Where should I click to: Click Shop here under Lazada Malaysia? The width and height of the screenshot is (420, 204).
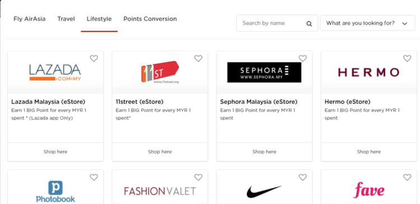[55, 152]
